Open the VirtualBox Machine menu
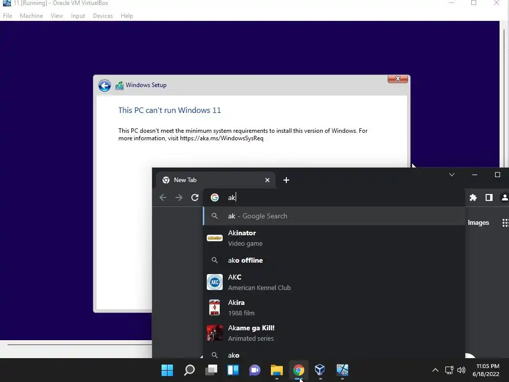The height and width of the screenshot is (382, 509). (x=31, y=15)
